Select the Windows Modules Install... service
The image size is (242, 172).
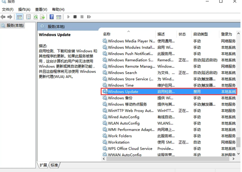pos(169,47)
